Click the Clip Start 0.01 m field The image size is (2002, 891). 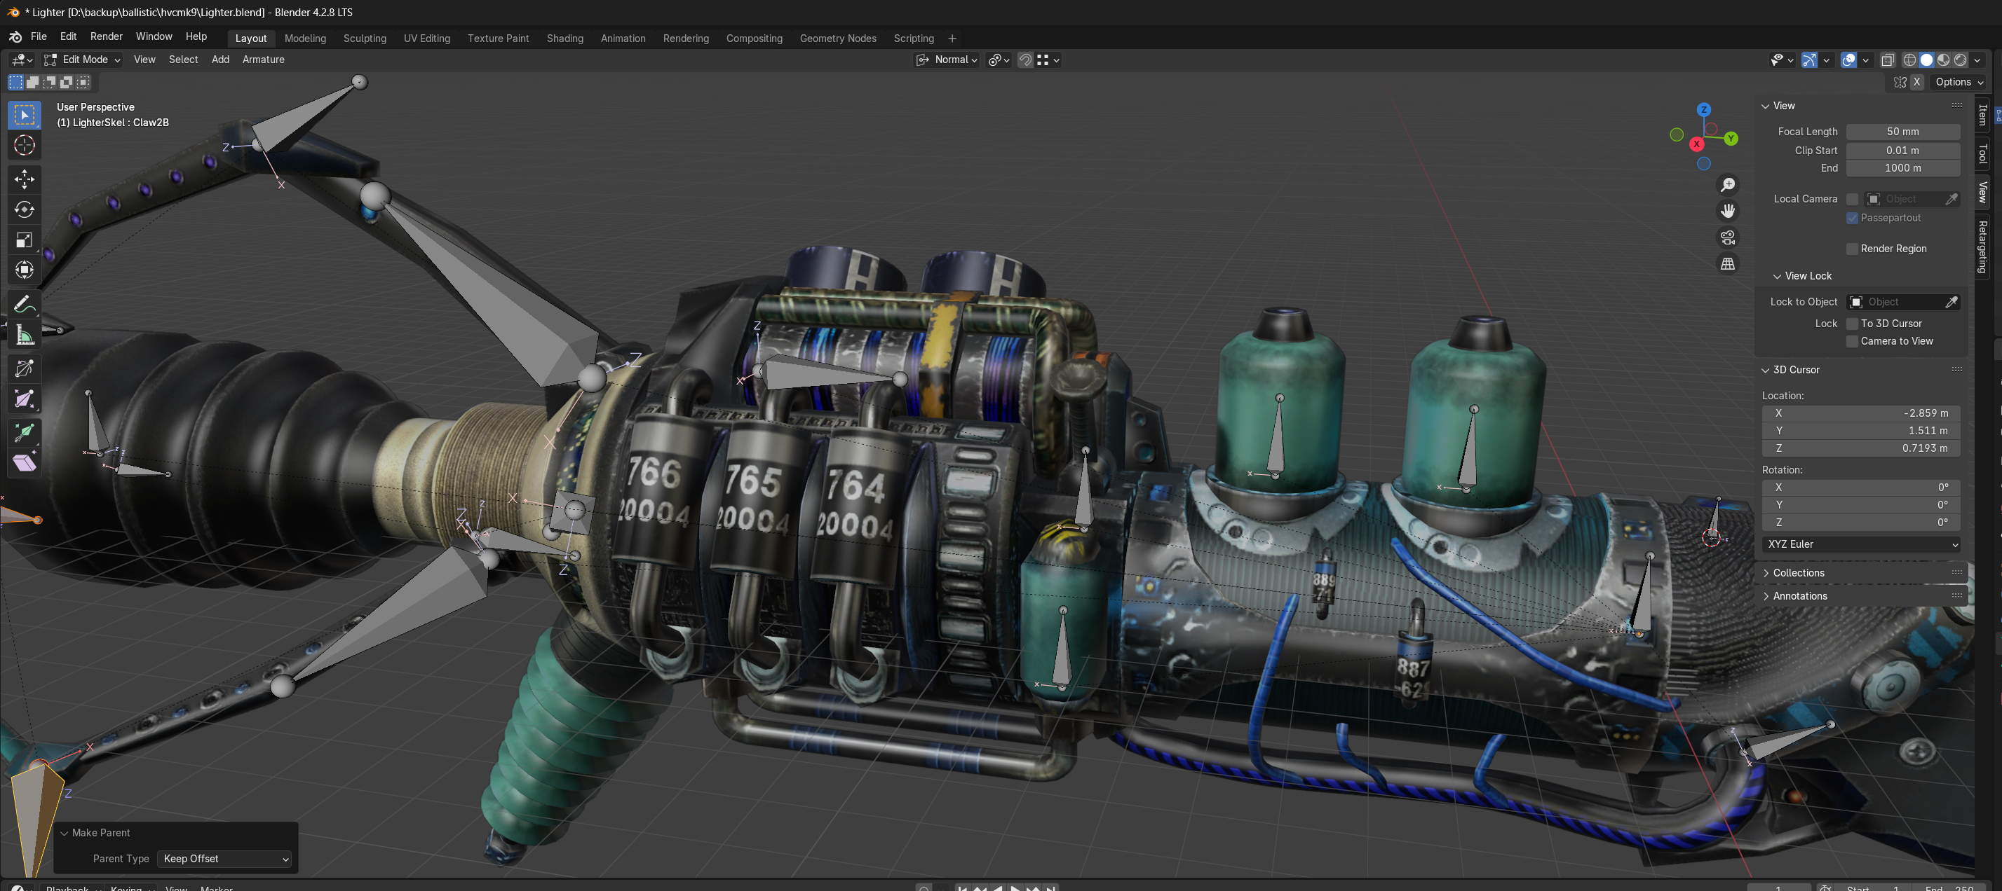(1902, 151)
